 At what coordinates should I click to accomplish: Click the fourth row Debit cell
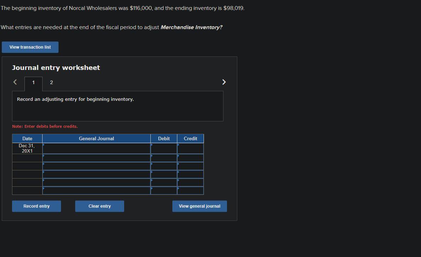pos(164,174)
